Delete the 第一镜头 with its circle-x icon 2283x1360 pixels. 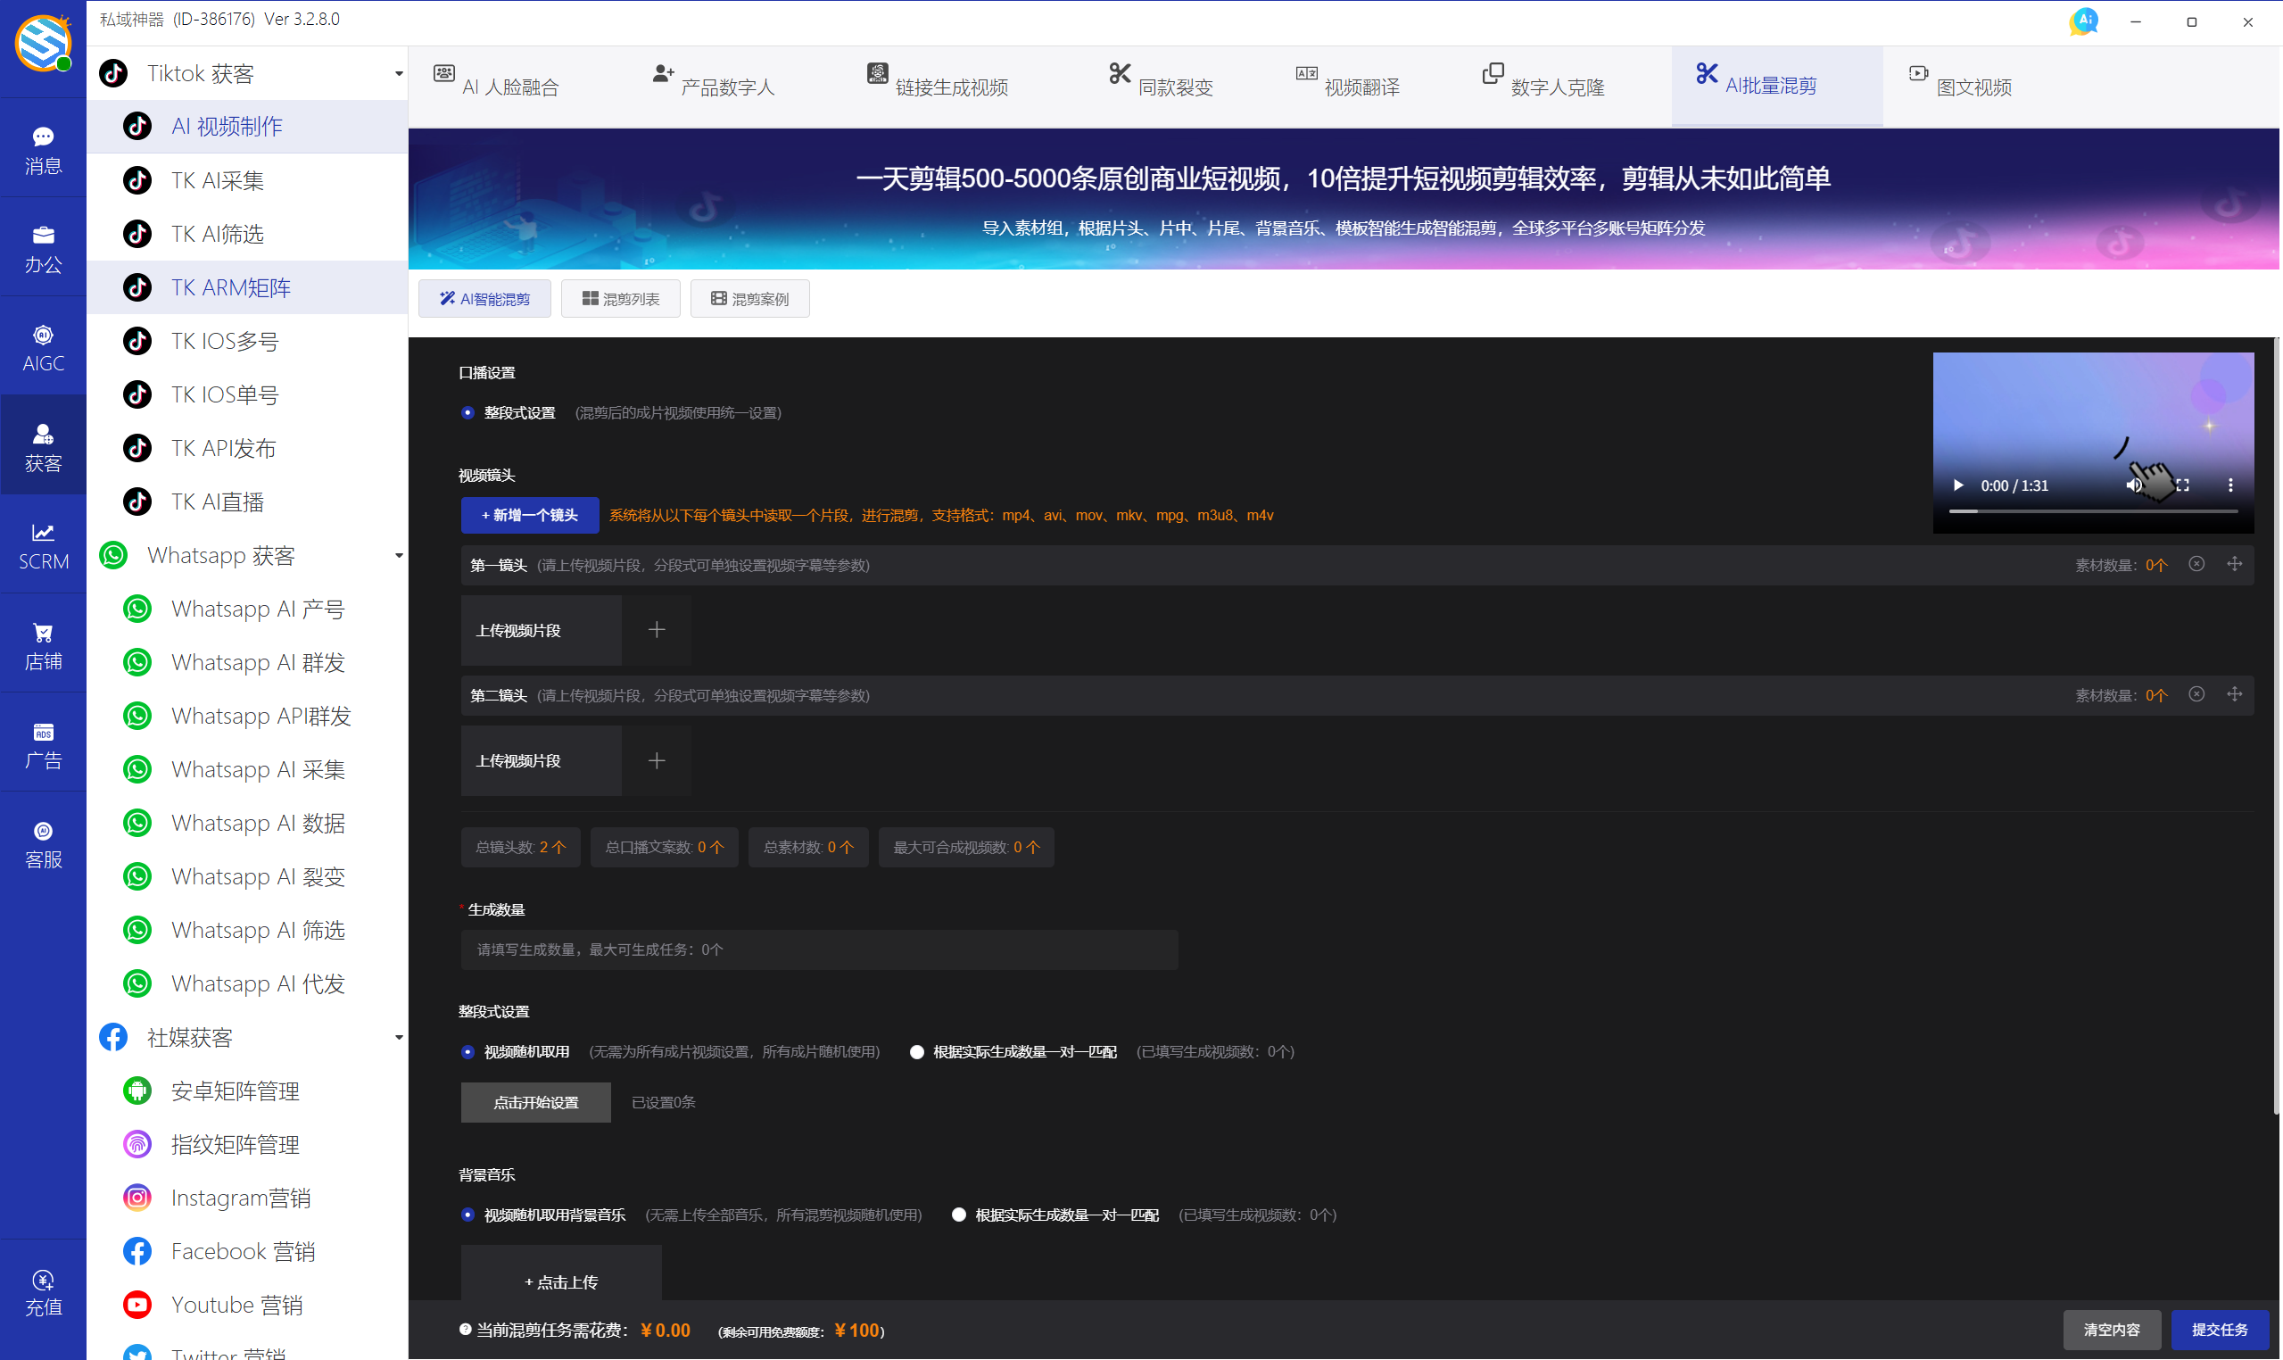(2196, 565)
